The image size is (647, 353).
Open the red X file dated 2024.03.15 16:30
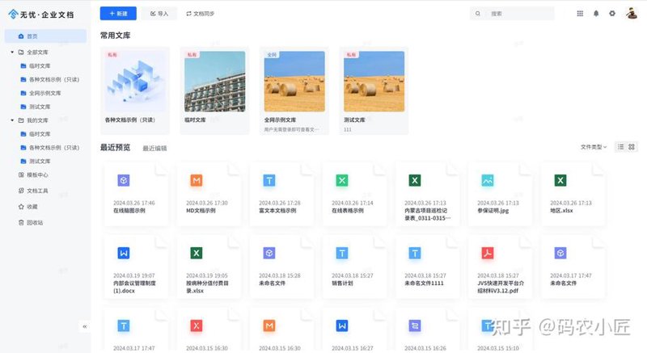pyautogui.click(x=197, y=326)
